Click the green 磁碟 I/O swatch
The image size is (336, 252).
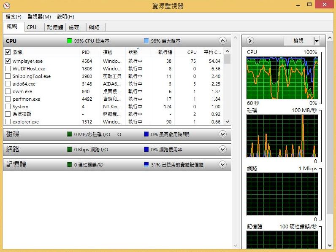coord(69,134)
